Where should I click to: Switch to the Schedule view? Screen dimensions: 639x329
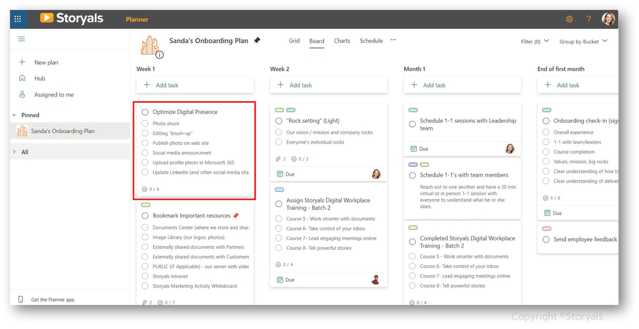[x=371, y=41]
